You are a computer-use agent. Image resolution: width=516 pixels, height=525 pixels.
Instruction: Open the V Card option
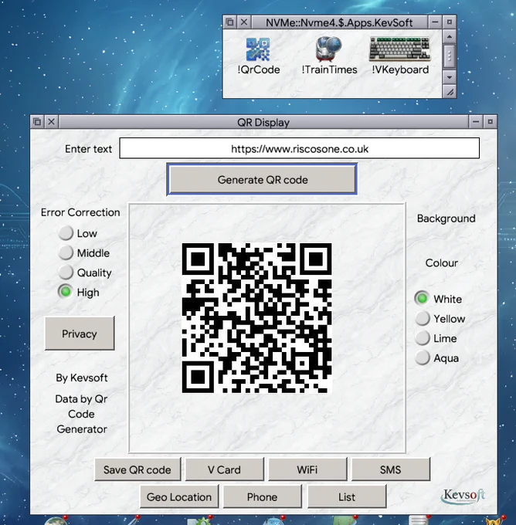coord(224,469)
